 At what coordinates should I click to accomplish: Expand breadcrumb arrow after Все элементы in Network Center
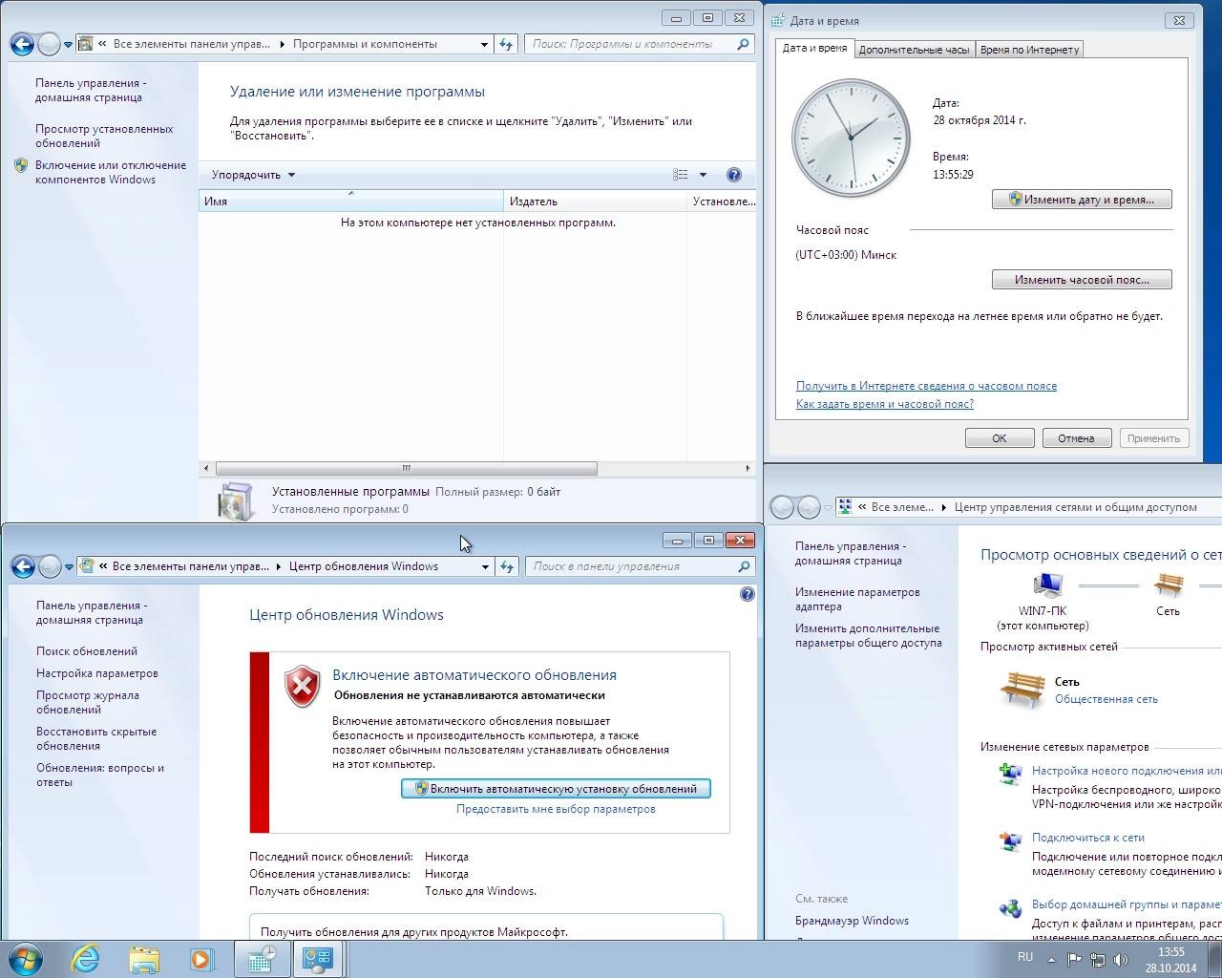pyautogui.click(x=944, y=507)
